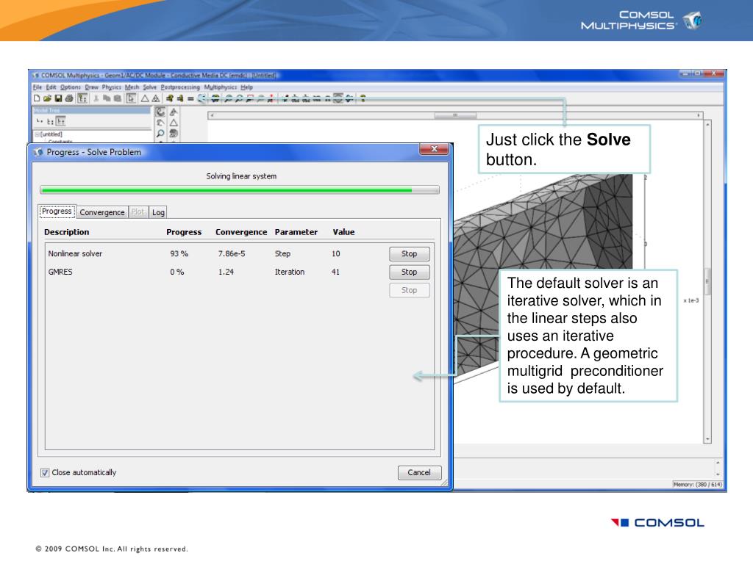Stop the Nonlinear solver with its Stop button
753x564 pixels.
click(x=409, y=253)
